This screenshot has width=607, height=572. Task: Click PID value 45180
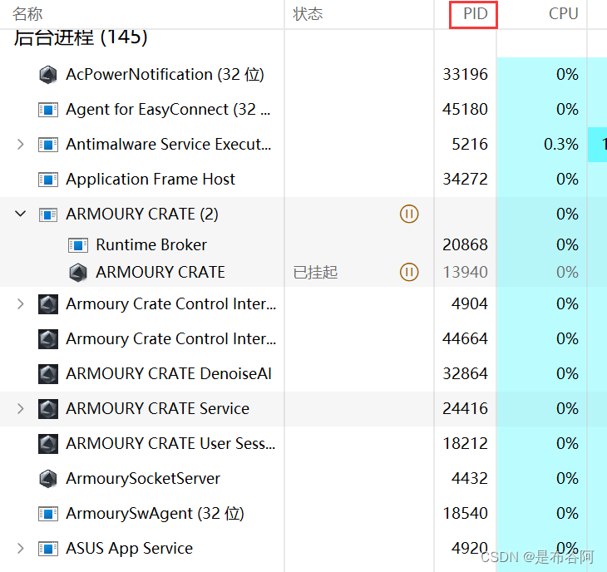[465, 109]
